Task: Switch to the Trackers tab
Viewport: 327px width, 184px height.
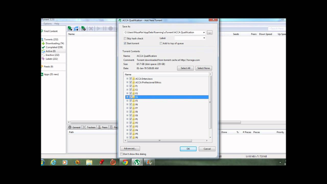Action: 89,127
